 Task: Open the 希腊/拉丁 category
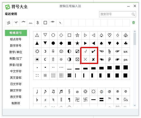pyautogui.click(x=16, y=59)
